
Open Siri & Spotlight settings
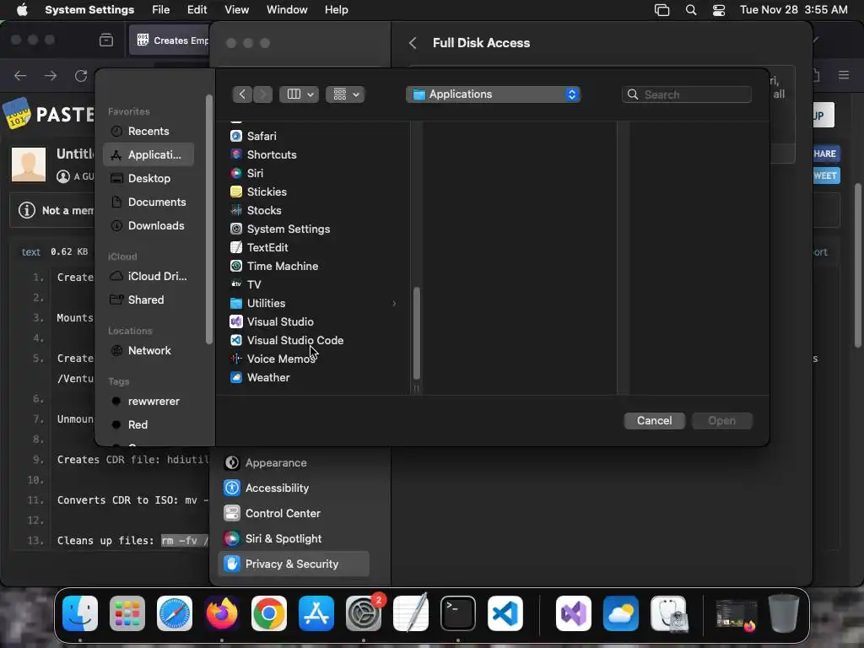(294, 539)
